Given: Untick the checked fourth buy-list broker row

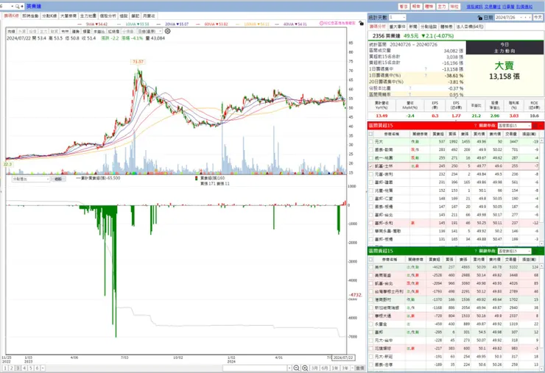Looking at the screenshot, I should point(371,166).
